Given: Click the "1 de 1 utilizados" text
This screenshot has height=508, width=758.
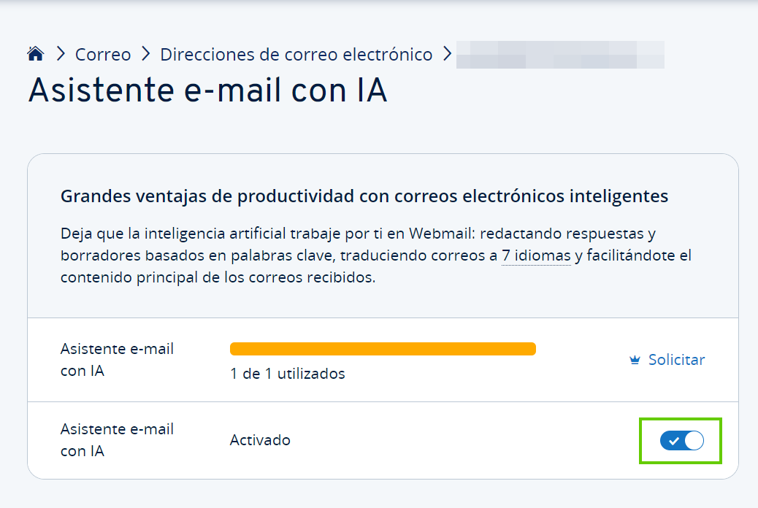Looking at the screenshot, I should [x=287, y=374].
